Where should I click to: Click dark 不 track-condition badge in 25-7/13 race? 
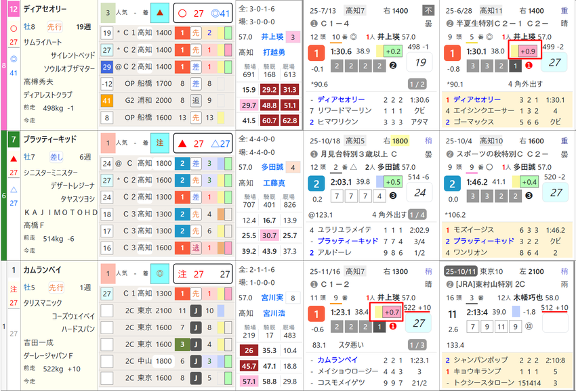click(x=428, y=11)
